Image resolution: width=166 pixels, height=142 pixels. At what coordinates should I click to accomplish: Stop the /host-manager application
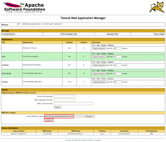click(x=98, y=70)
